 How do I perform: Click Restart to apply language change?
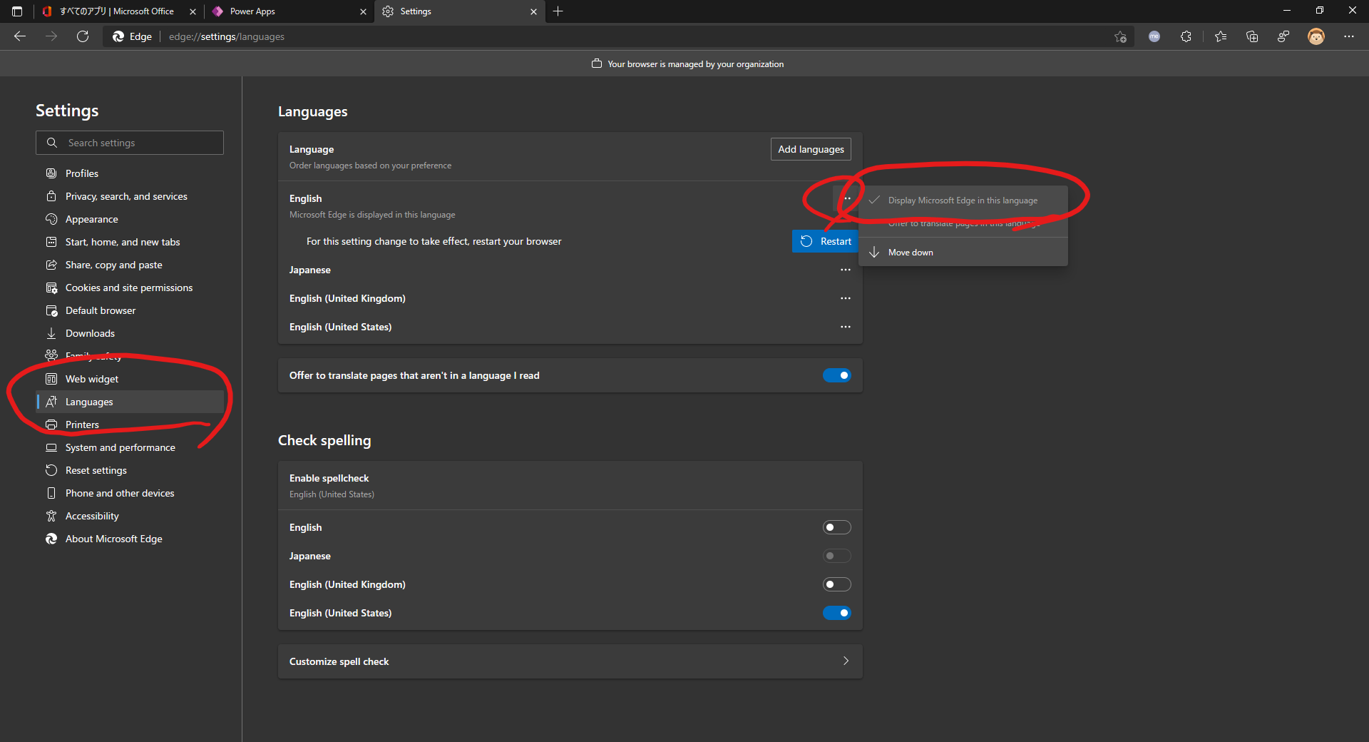coord(826,241)
